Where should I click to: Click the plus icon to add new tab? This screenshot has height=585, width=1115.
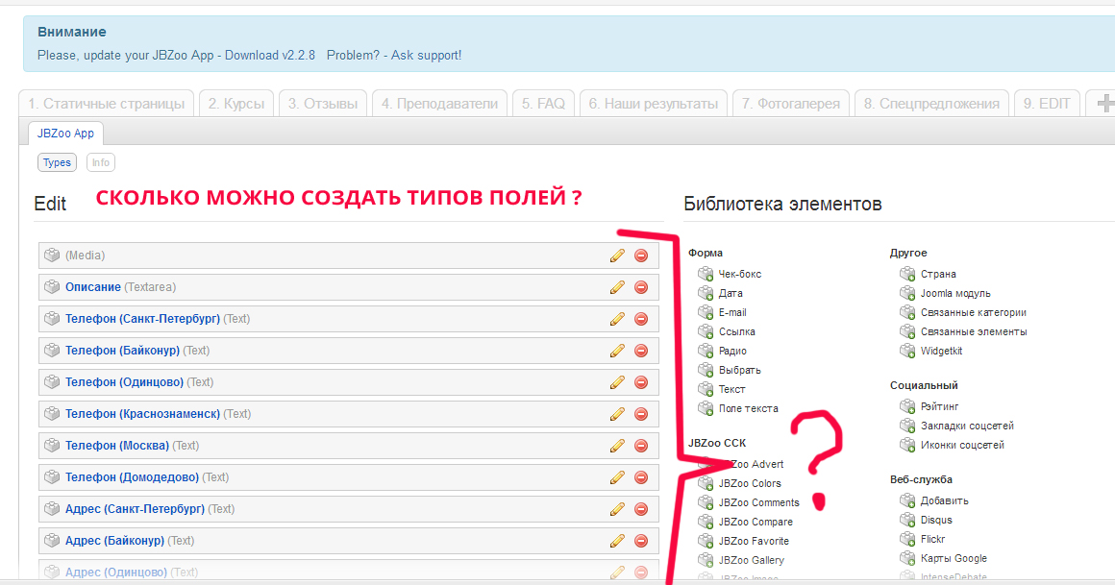[1104, 103]
